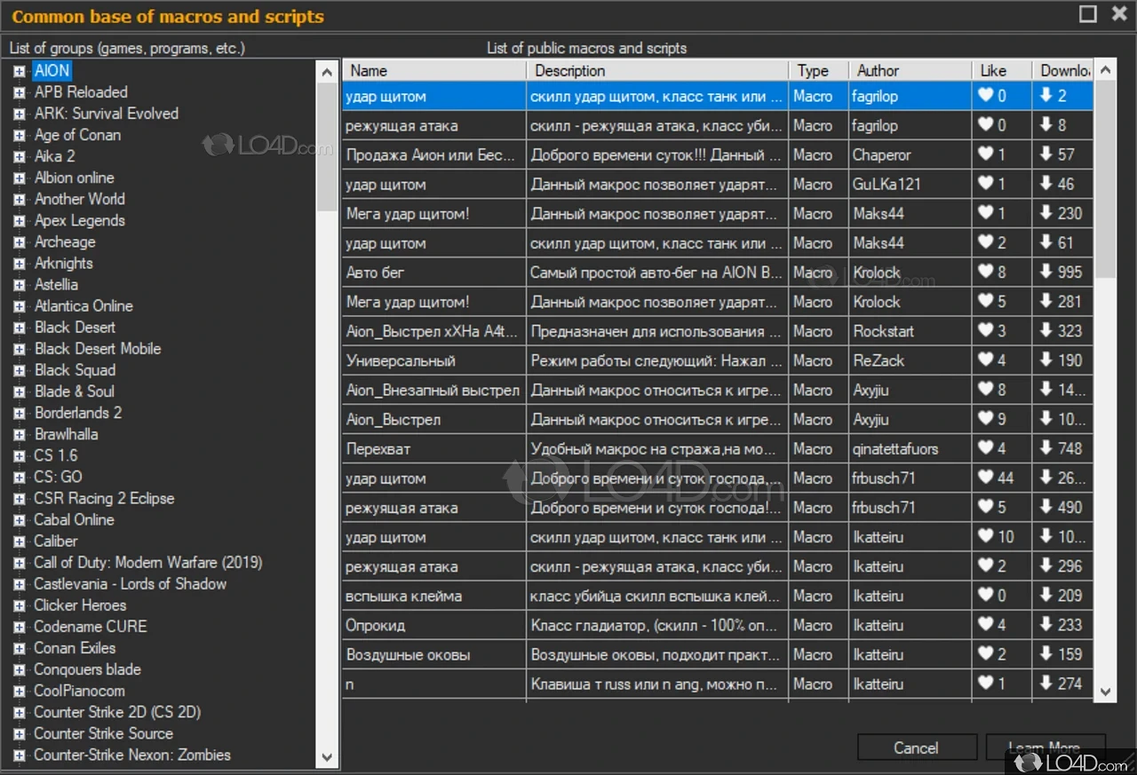Expand the Black Desert Mobile group
The height and width of the screenshot is (775, 1137).
(x=19, y=349)
